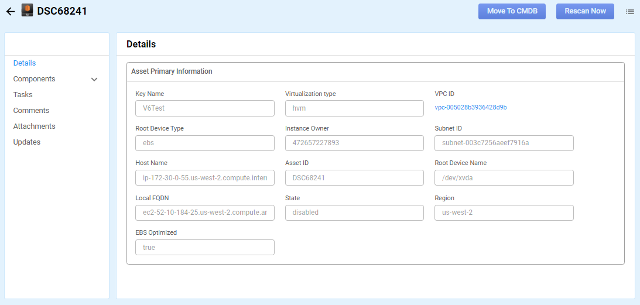The image size is (640, 305).
Task: Focus the State field showing disabled
Action: click(354, 213)
